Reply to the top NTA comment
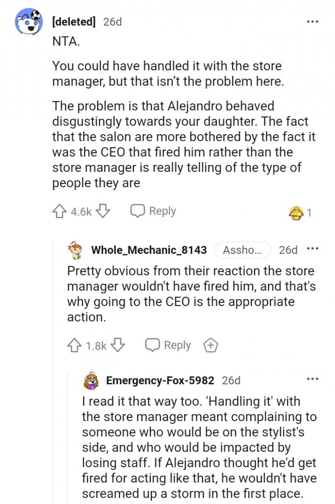This screenshot has width=335, height=504. [x=153, y=211]
